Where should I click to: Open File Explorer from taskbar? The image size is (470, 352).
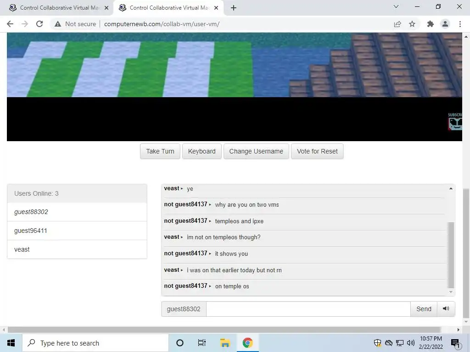pyautogui.click(x=225, y=343)
